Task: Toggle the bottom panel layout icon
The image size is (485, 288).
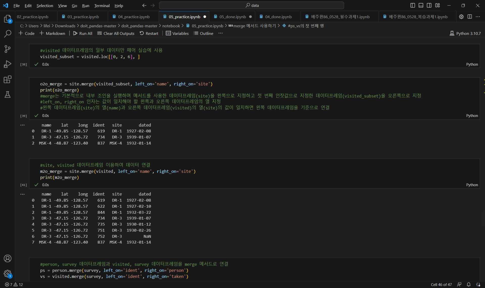Action: (421, 5)
